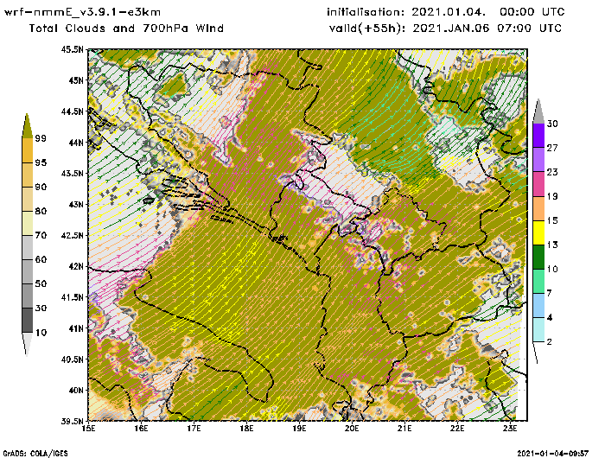Pick the yellow 13–15 wind speed swatch
The height and width of the screenshot is (458, 605).
(x=538, y=232)
